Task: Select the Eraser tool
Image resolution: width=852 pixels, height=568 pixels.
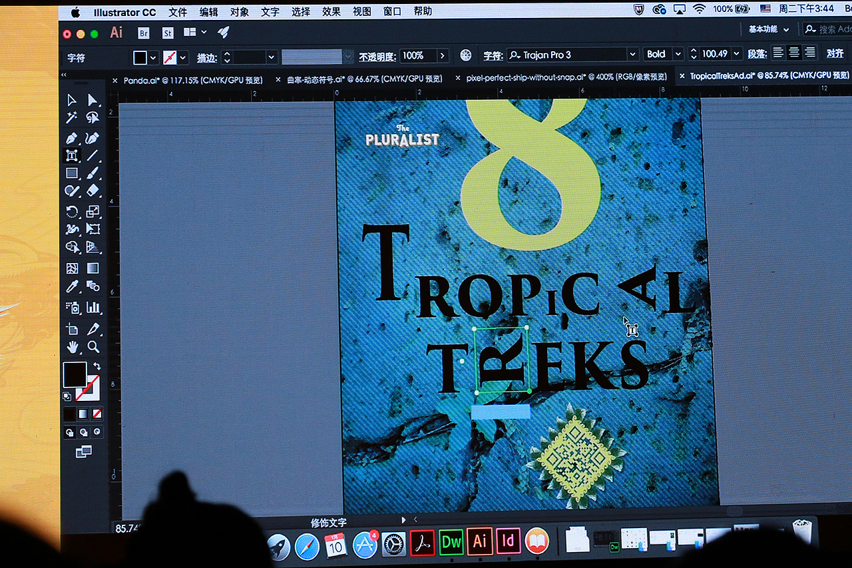Action: point(93,191)
